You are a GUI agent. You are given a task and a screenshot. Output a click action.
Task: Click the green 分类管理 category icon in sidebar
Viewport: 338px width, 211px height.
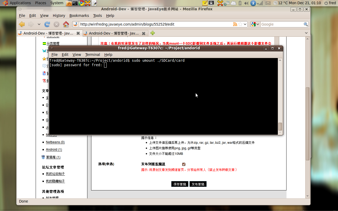click(x=44, y=44)
